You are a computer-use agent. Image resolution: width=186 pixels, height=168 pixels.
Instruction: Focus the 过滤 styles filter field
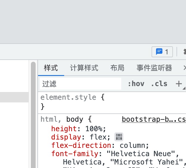click(81, 84)
